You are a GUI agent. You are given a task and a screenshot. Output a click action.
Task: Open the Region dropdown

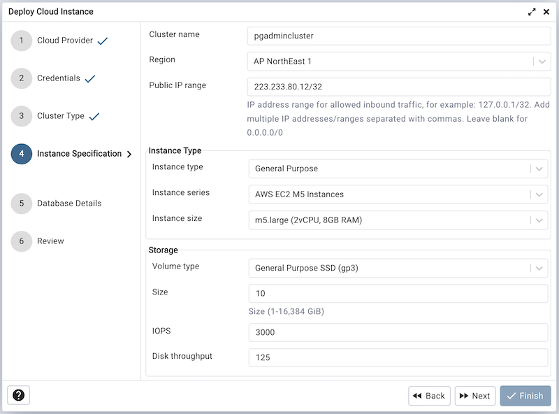pyautogui.click(x=540, y=60)
